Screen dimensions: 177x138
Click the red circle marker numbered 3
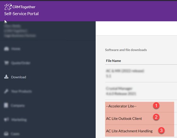[162, 130]
